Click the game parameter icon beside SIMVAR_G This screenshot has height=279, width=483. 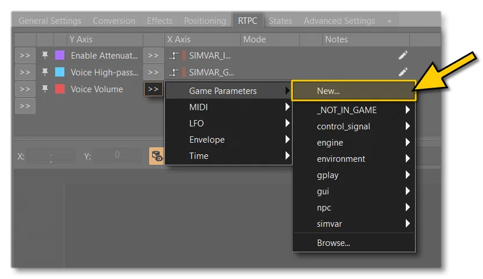coord(174,73)
